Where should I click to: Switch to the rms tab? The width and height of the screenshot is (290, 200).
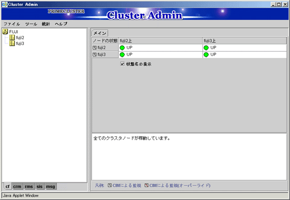tap(29, 187)
